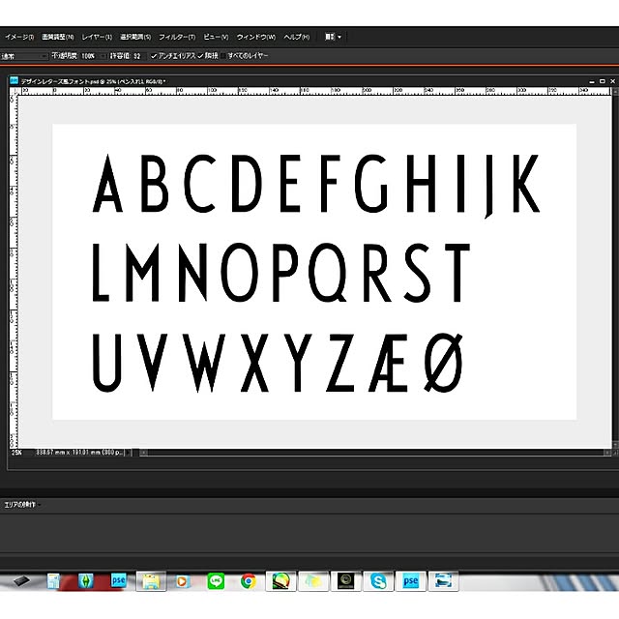
Task: Open the status bar info arrow
Action: [129, 453]
